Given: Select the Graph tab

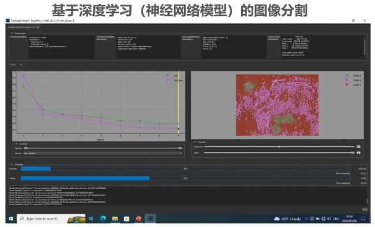Looking at the screenshot, I should click(x=13, y=65).
